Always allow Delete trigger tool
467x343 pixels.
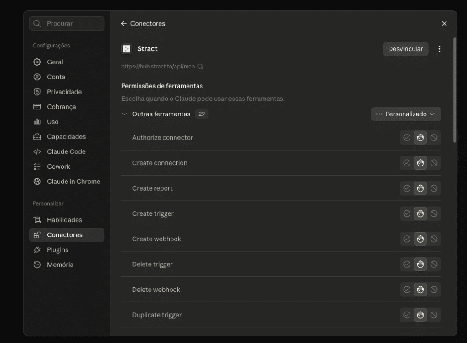click(x=406, y=264)
